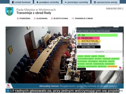
Task: Click the grey 0 BRAK GŁOSU bar
Action: click(88, 44)
